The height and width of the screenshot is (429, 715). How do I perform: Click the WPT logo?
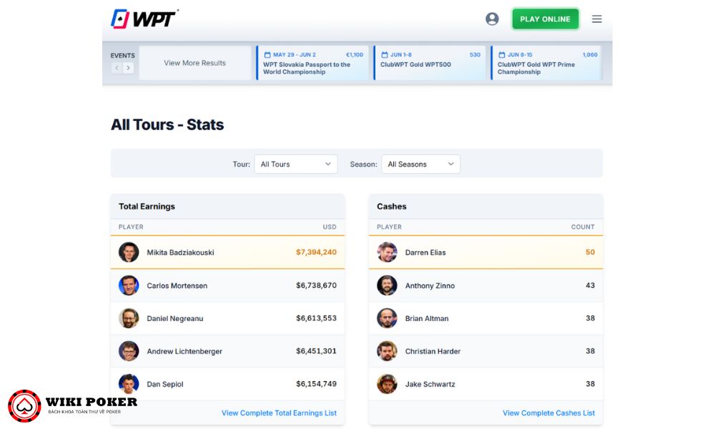click(144, 19)
